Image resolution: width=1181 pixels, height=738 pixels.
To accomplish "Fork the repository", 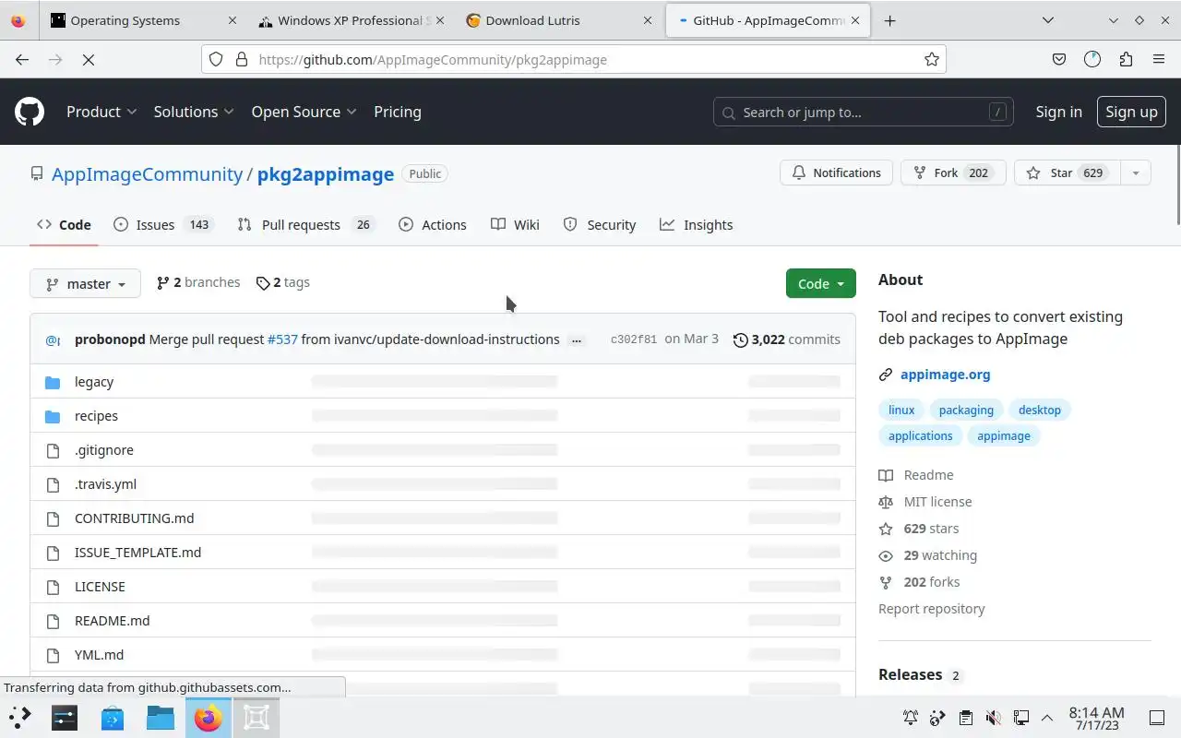I will [x=952, y=173].
